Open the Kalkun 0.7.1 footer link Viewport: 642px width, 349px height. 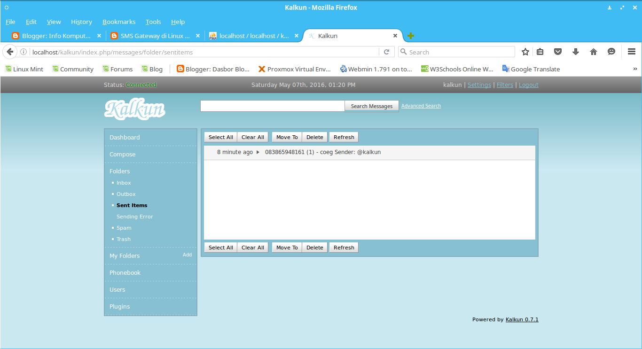pyautogui.click(x=522, y=319)
